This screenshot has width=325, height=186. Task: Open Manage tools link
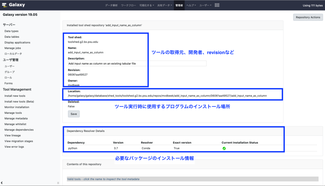[13, 113]
